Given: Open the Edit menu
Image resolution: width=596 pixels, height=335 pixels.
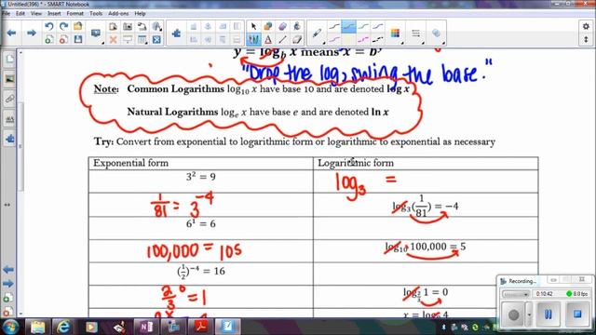Looking at the screenshot, I should click(20, 13).
